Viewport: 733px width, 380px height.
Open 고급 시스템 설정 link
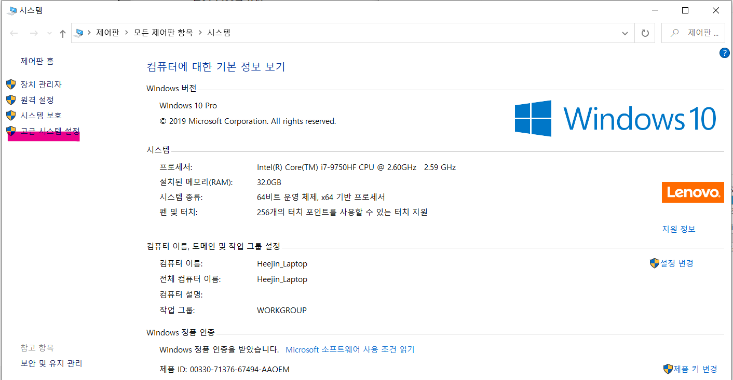pyautogui.click(x=50, y=131)
